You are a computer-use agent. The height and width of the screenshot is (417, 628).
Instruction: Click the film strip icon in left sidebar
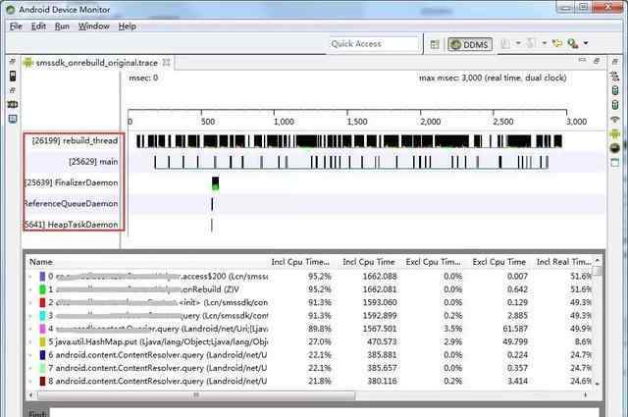coord(13,104)
